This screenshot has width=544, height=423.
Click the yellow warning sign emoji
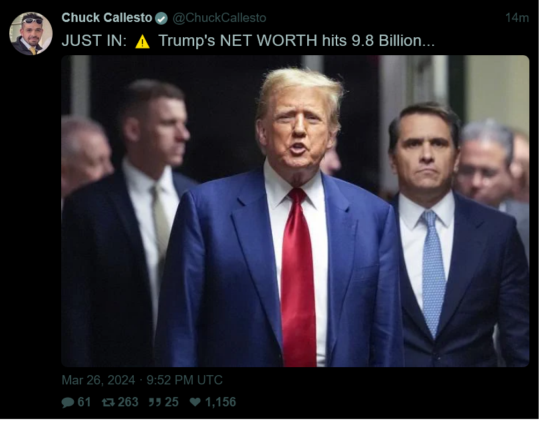[142, 42]
